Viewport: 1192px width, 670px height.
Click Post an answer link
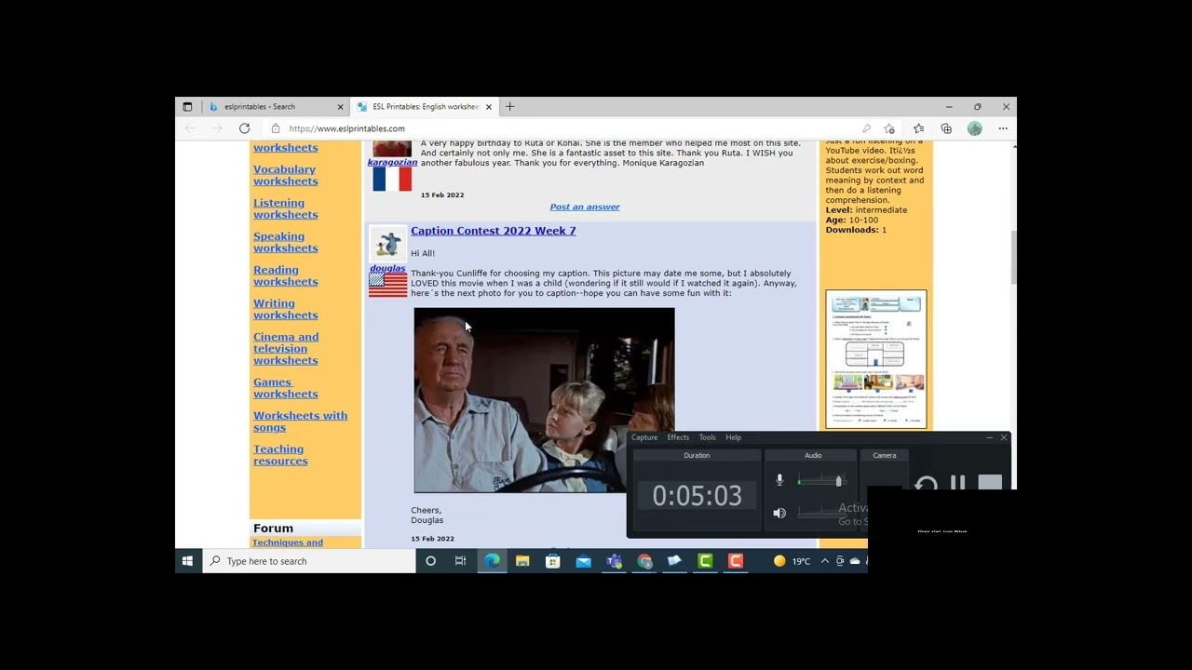click(585, 207)
